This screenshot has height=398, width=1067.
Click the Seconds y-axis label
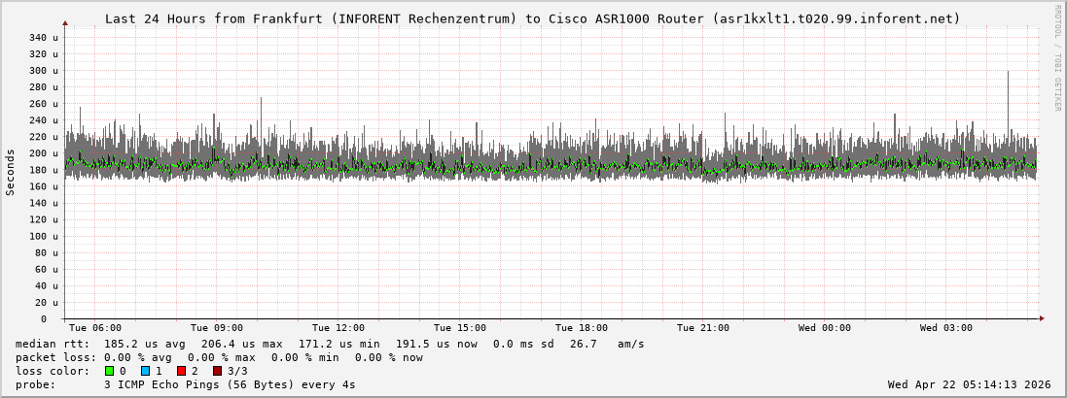tap(11, 172)
